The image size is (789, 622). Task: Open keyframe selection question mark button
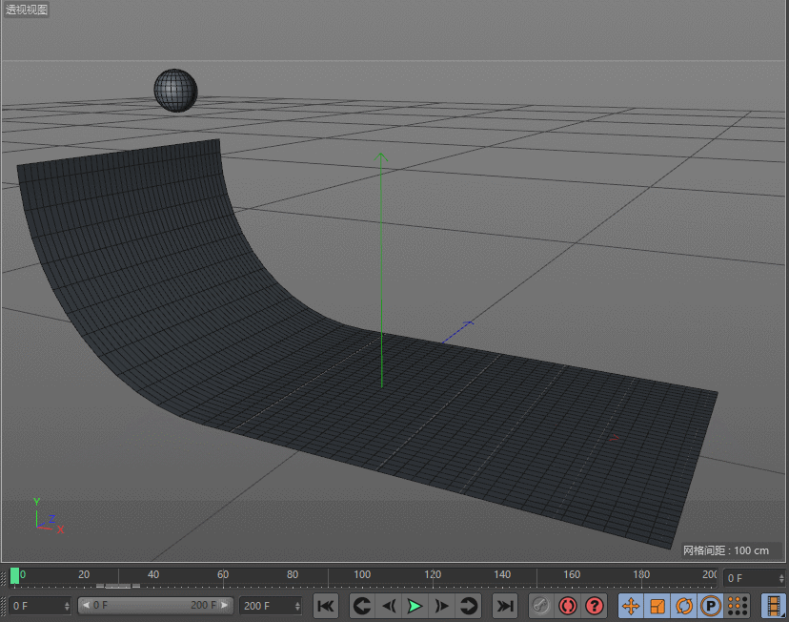[x=595, y=606]
